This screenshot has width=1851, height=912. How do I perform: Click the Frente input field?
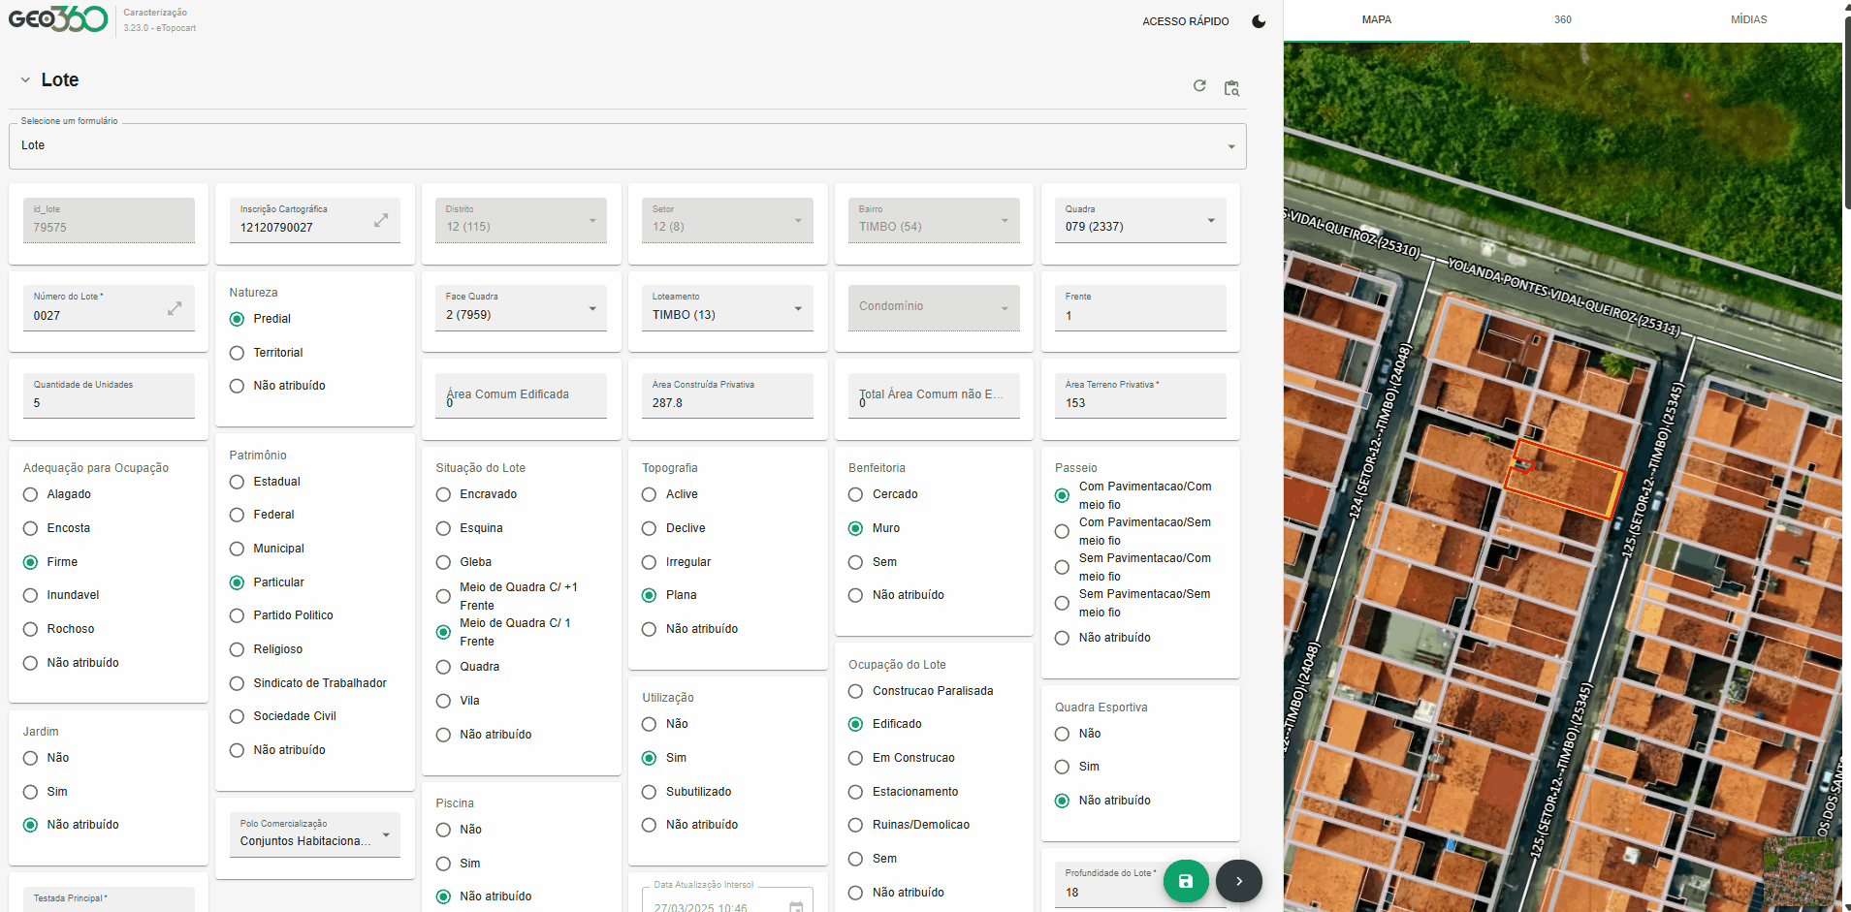point(1140,308)
